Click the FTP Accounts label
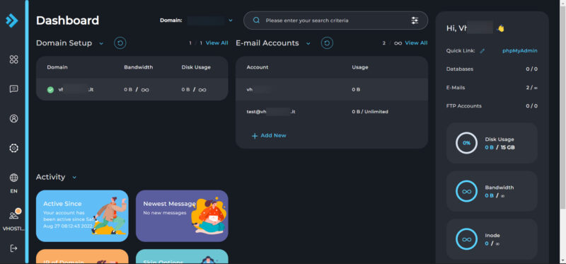The height and width of the screenshot is (264, 566). coord(464,106)
